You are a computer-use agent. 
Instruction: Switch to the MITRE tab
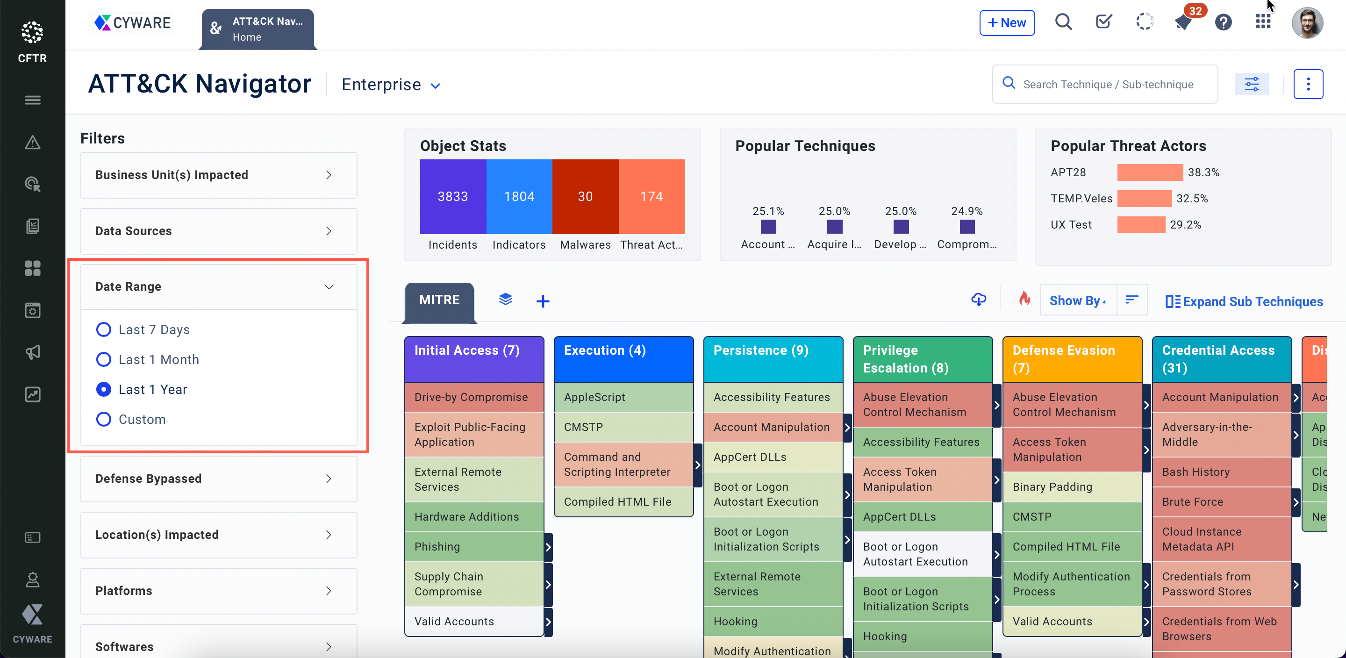tap(439, 300)
